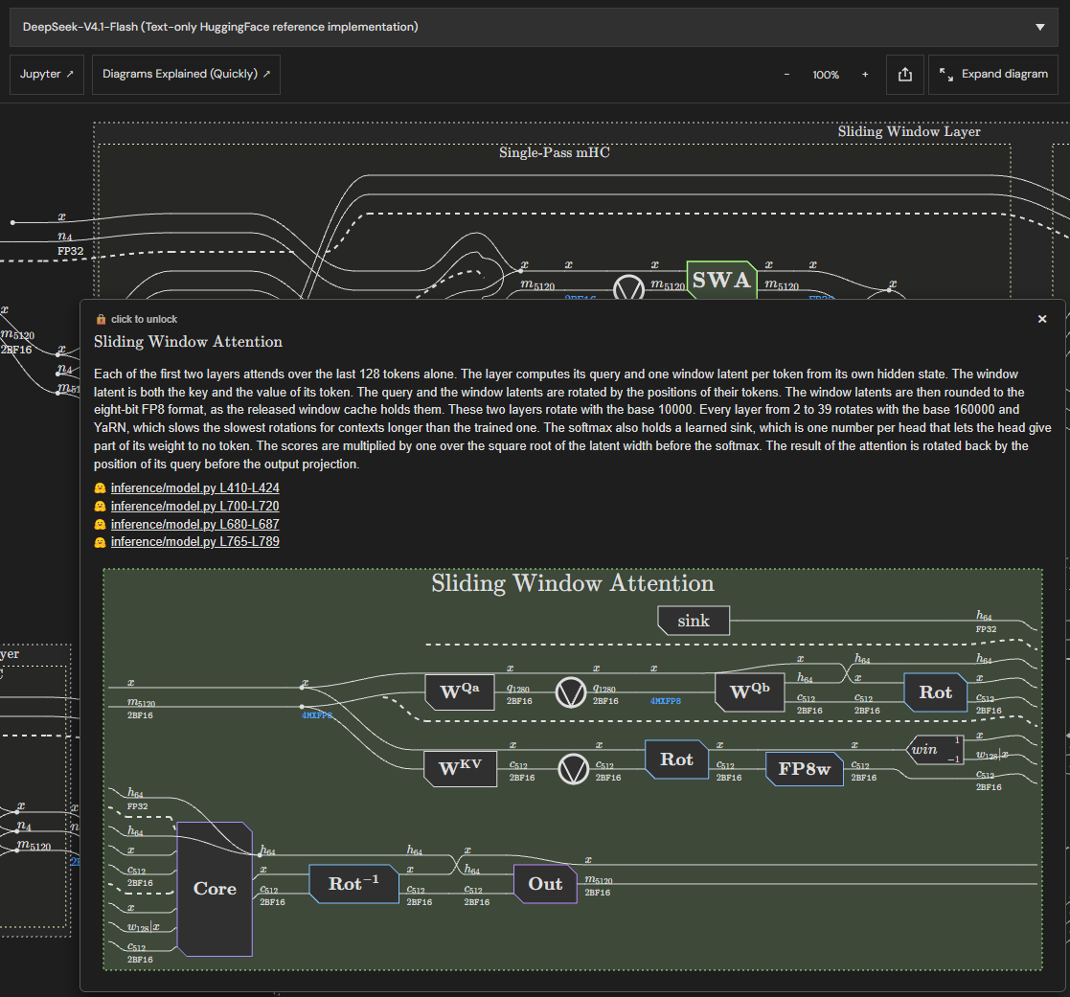The height and width of the screenshot is (997, 1070).
Task: Click HuggingFace emoji beside L765-L789 link
Action: coord(101,542)
